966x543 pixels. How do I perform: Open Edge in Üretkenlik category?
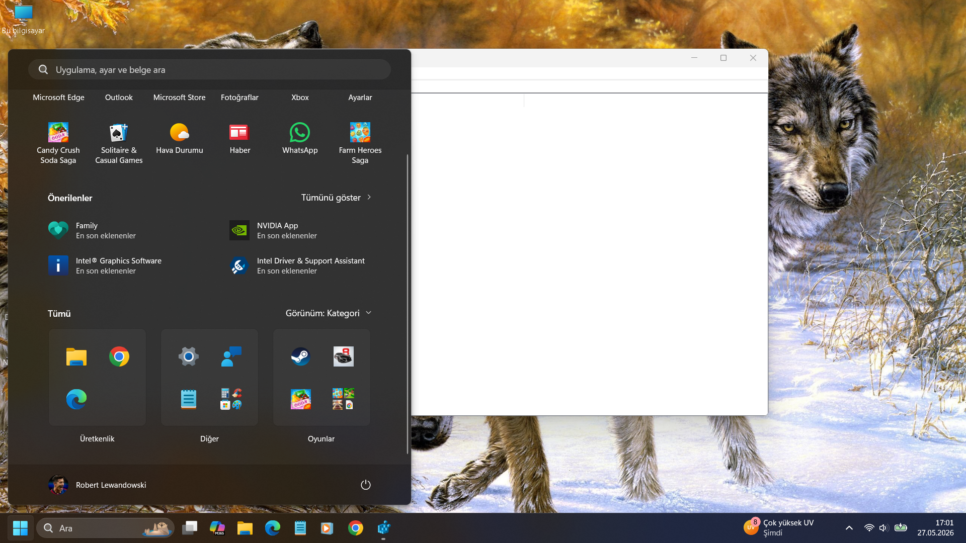coord(76,399)
